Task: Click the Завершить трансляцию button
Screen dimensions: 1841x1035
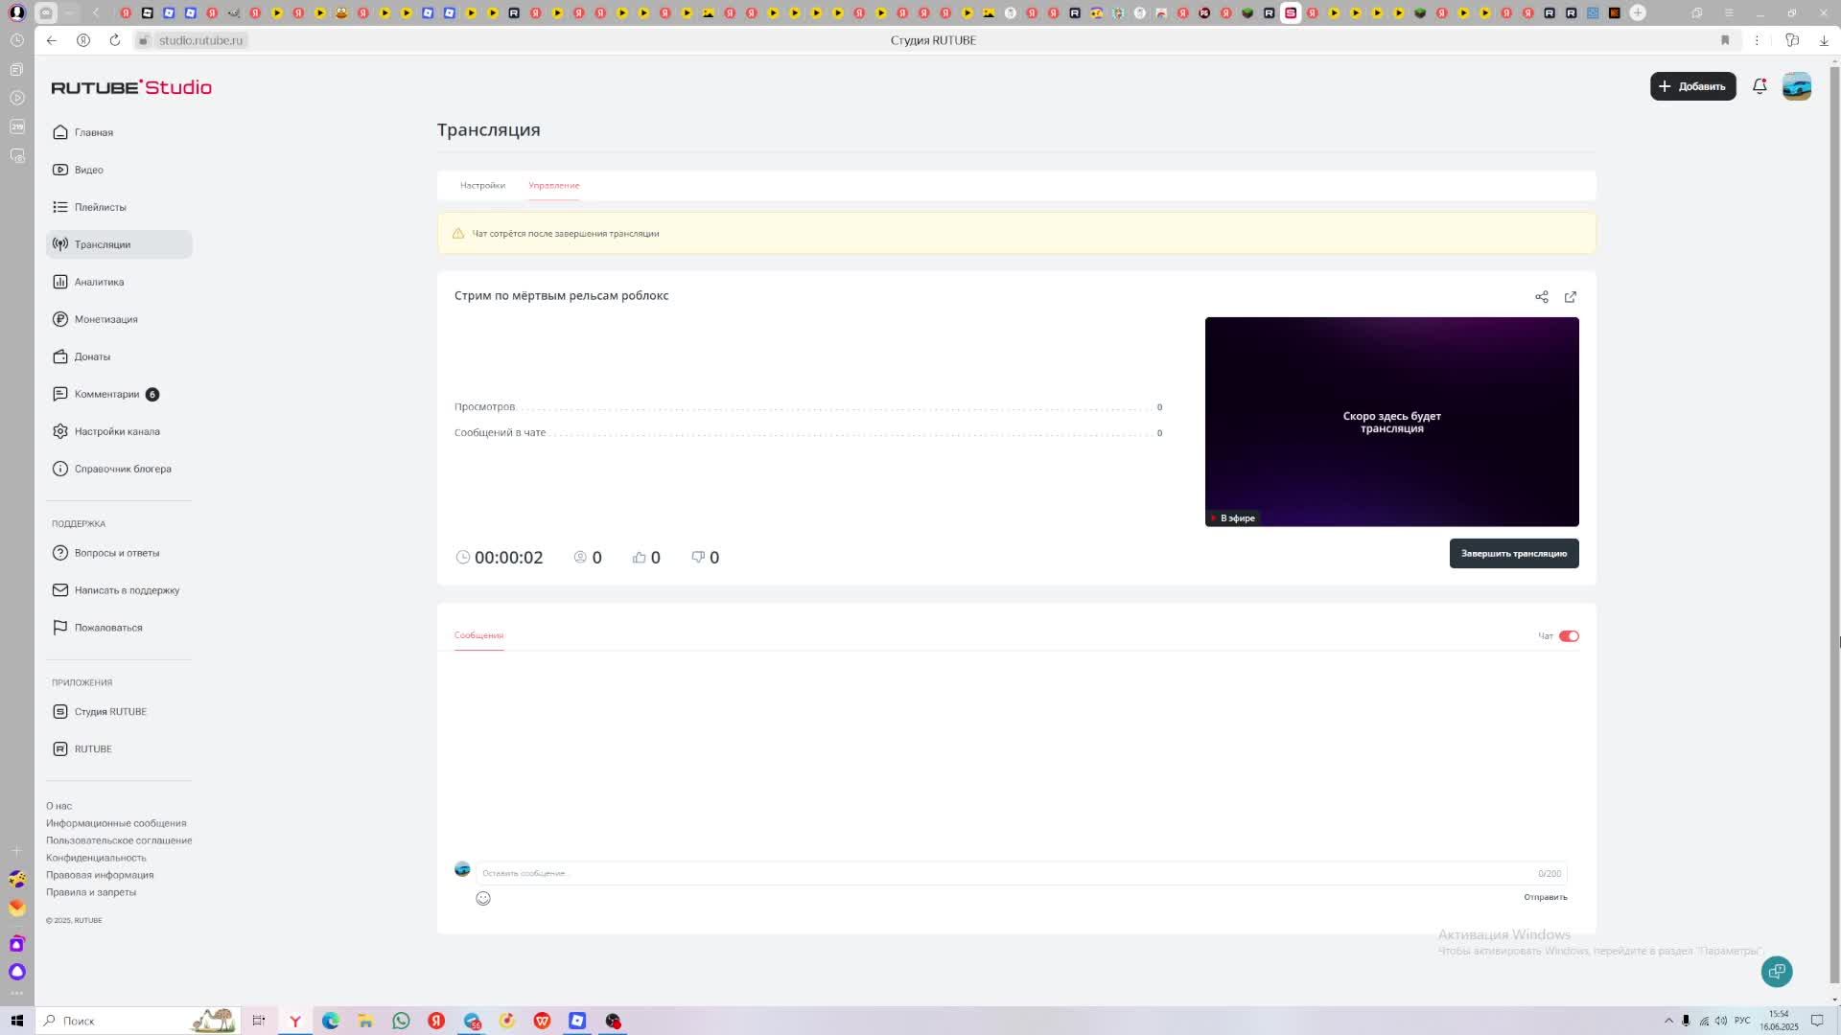Action: pyautogui.click(x=1514, y=553)
